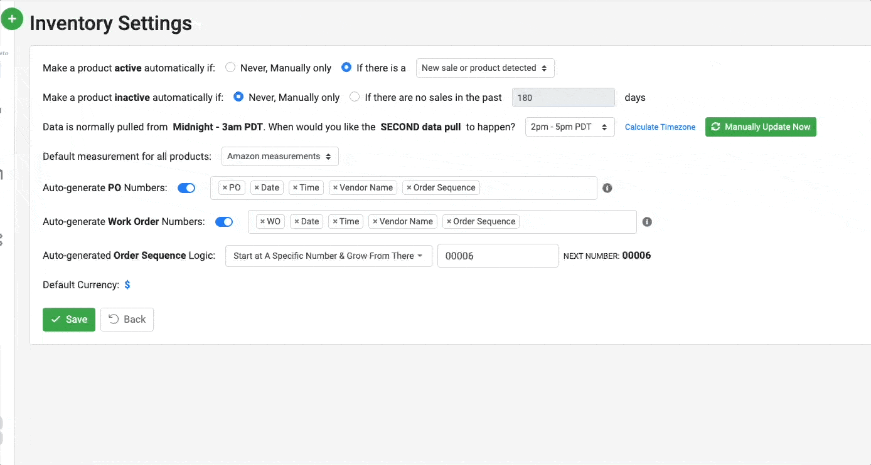Click the dollar sign next to Default Currency
This screenshot has height=465, width=871.
pos(127,285)
